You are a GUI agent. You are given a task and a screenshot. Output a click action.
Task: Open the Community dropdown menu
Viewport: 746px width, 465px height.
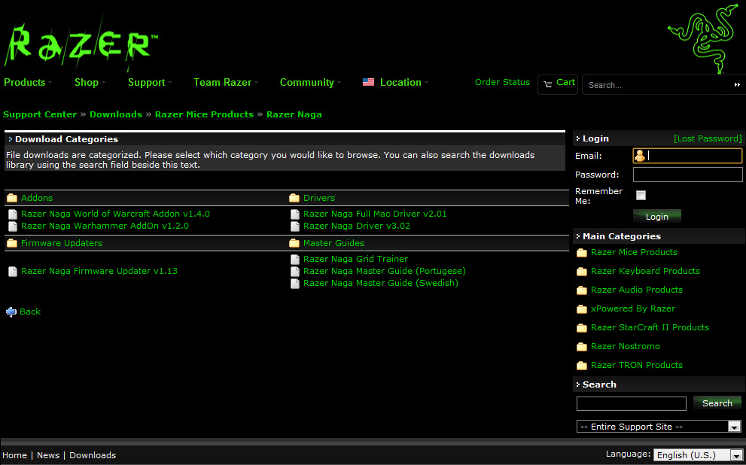coord(310,82)
